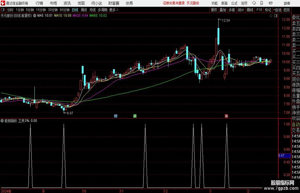The height and width of the screenshot is (193, 300).
Task: Click the 减 event marker
Action: [x=135, y=116]
